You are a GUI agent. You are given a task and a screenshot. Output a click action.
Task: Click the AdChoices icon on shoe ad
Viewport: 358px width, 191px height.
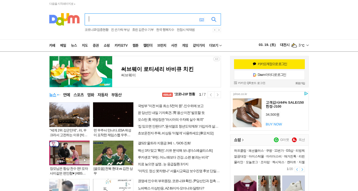306,94
